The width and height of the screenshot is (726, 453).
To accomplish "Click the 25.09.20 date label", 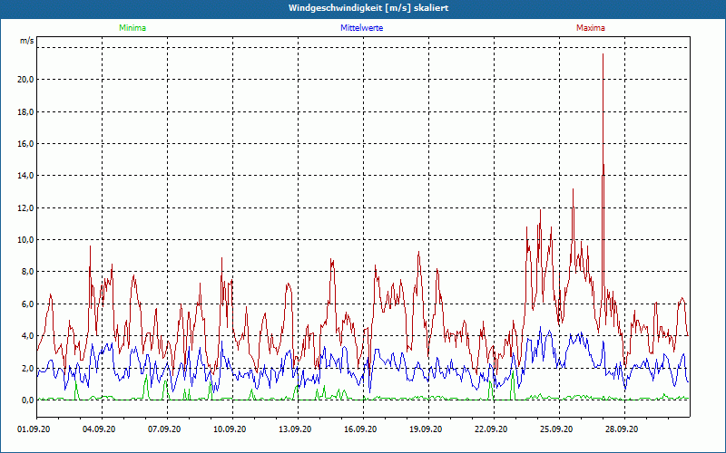I will (x=556, y=429).
